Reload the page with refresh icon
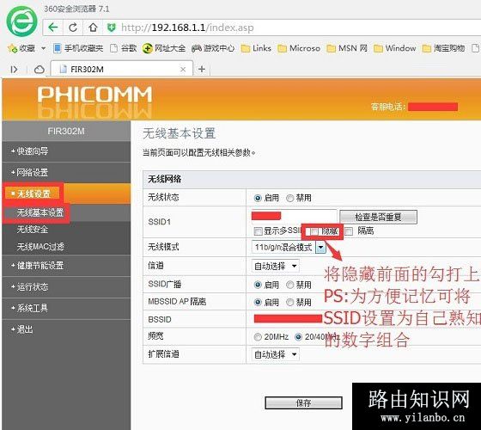 point(73,28)
